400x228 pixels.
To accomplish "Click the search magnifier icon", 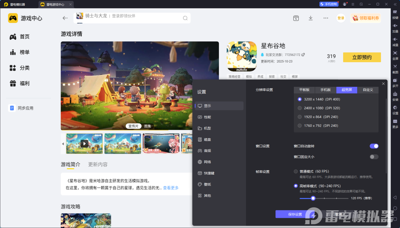I will coord(185,18).
